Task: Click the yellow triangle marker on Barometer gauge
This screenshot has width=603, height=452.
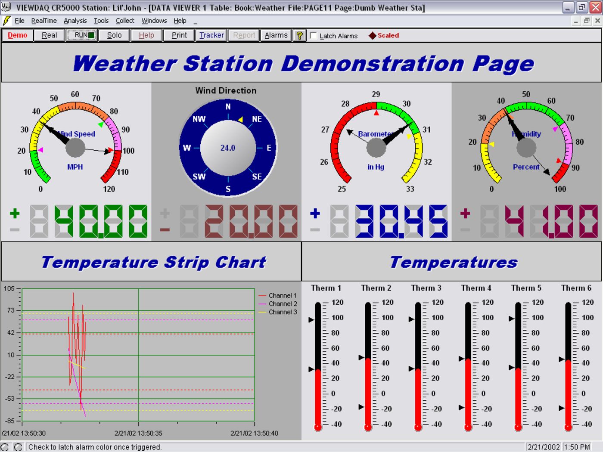Action: (x=409, y=136)
